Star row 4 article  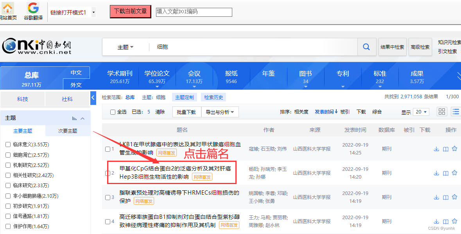pyautogui.click(x=454, y=221)
